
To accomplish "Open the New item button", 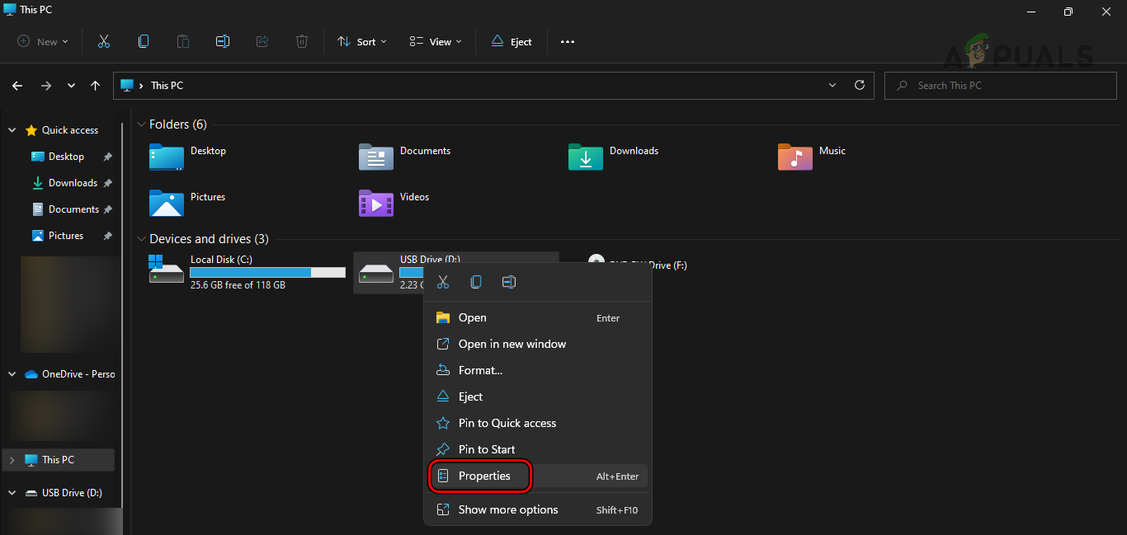I will 41,41.
